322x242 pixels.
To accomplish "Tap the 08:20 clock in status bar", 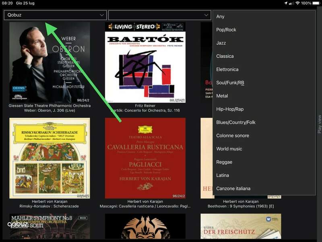I will (7, 3).
